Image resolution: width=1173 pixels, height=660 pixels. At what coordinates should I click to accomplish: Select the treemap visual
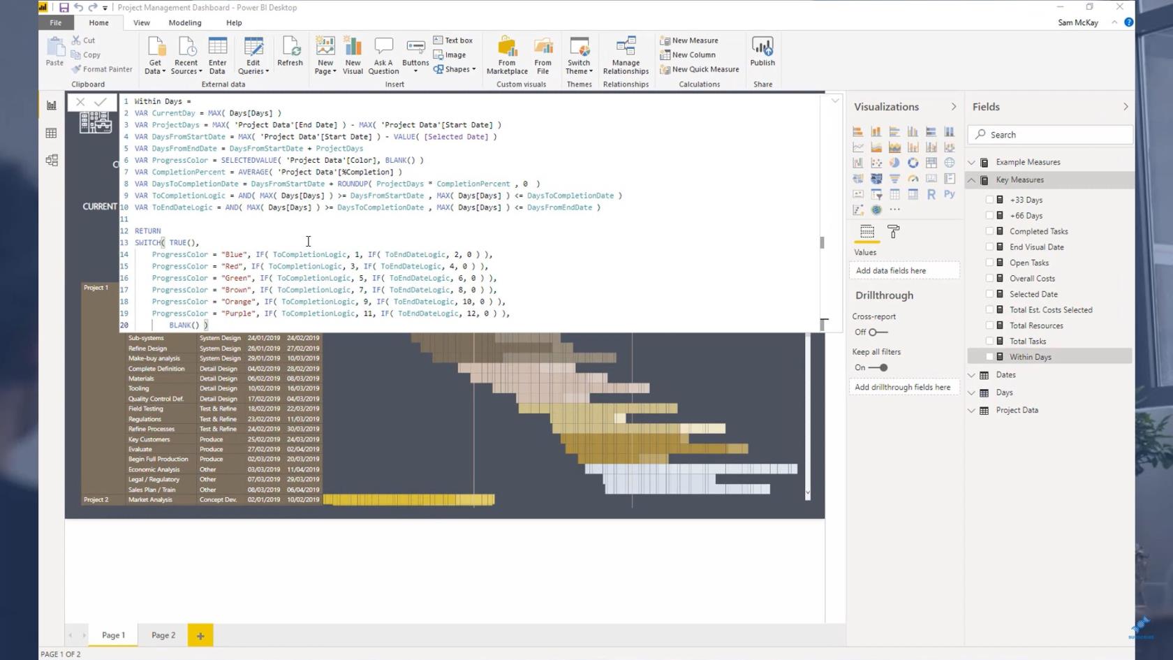[931, 163]
